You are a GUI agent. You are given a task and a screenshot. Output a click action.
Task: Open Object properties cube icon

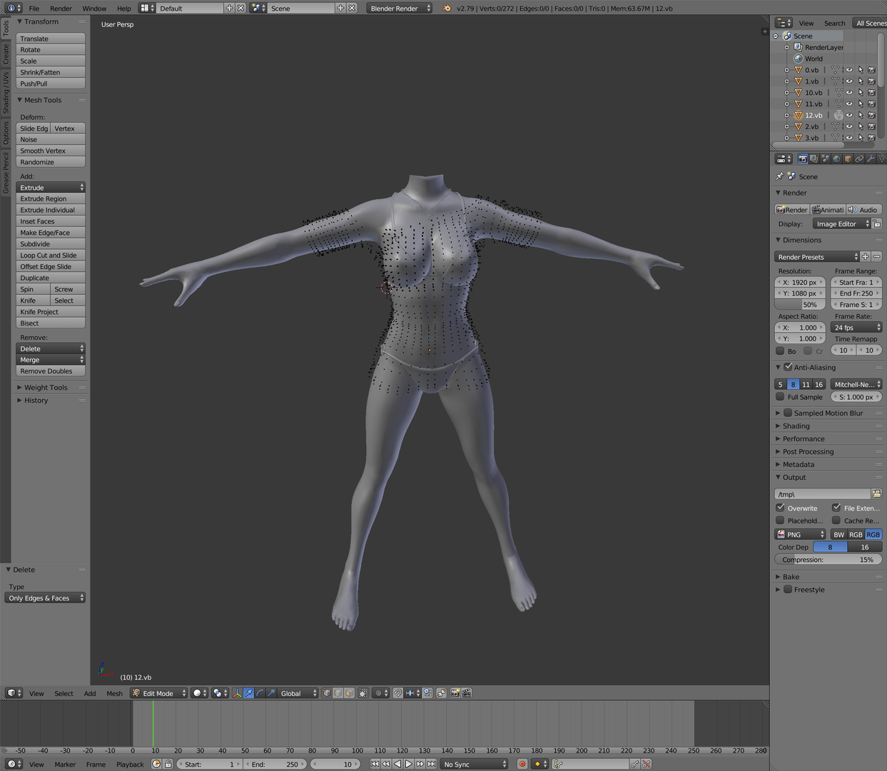coord(848,158)
